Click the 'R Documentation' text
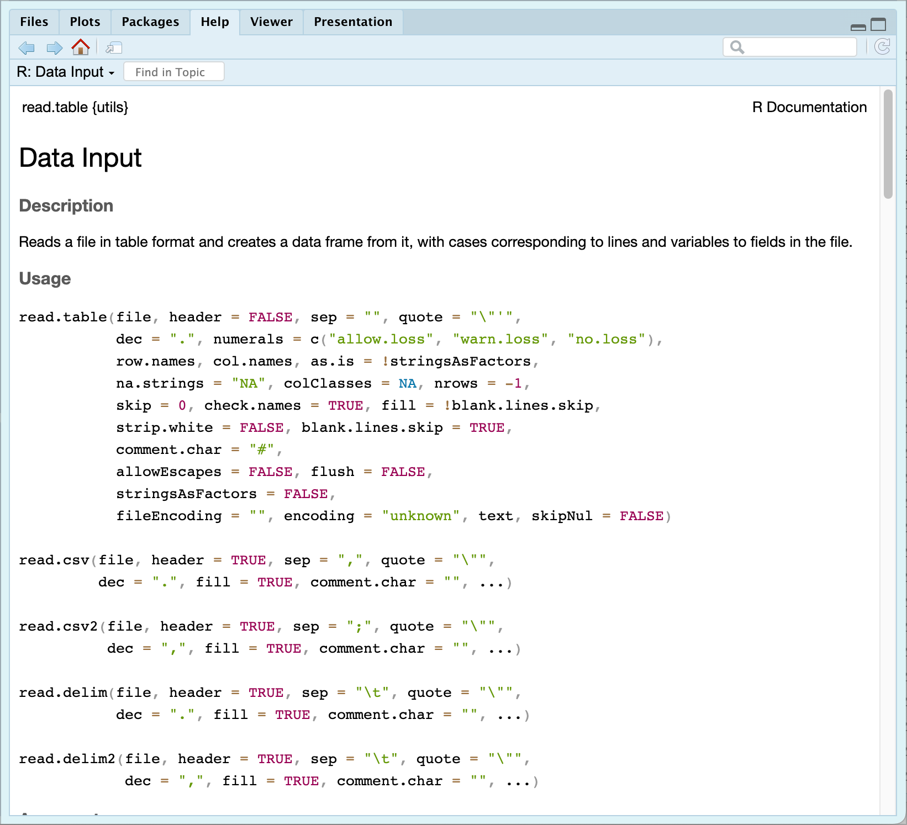The width and height of the screenshot is (907, 825). pos(809,107)
